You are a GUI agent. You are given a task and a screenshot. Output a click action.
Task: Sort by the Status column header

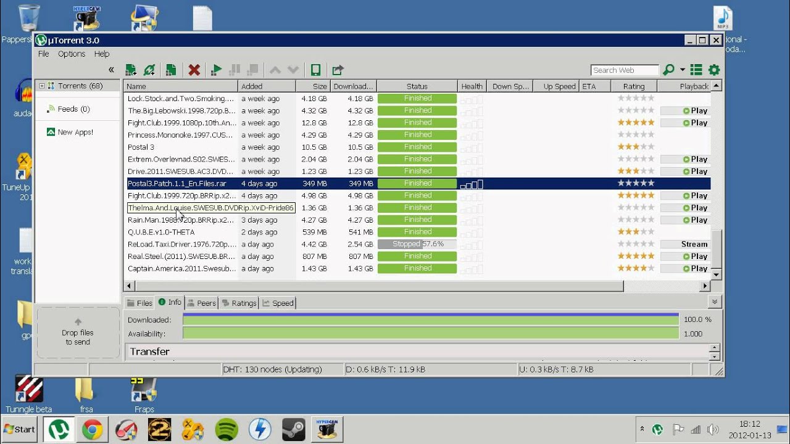417,86
